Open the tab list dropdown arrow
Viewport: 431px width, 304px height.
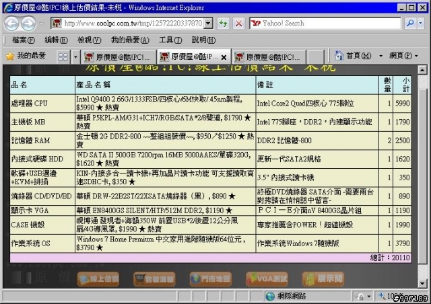point(75,57)
